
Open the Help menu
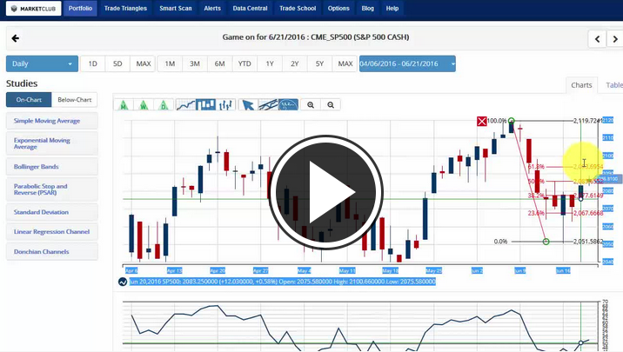coord(392,9)
